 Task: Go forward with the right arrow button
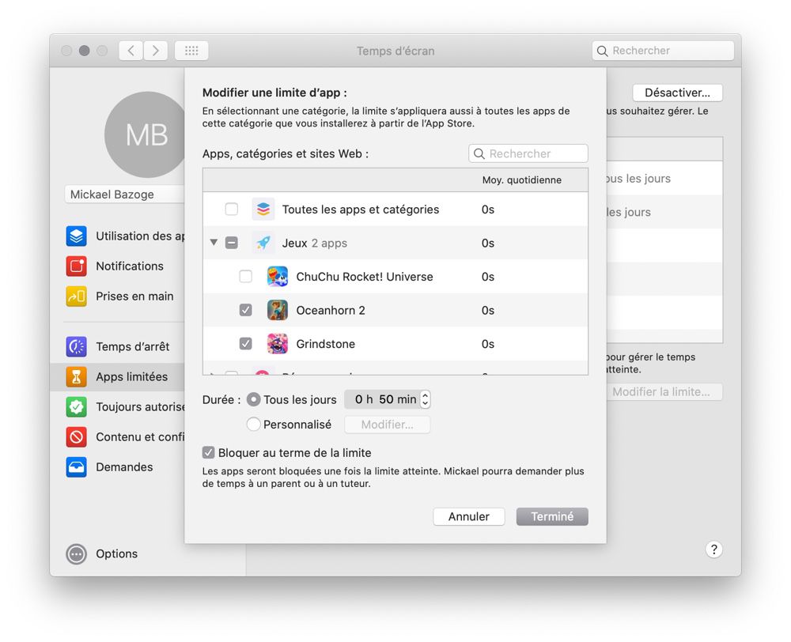155,51
